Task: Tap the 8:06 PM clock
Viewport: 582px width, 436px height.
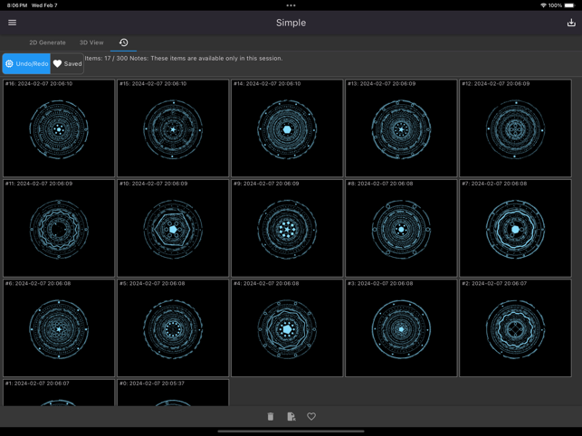Action: [17, 5]
